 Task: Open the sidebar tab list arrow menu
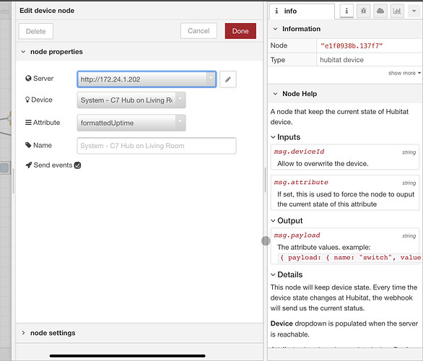click(414, 11)
